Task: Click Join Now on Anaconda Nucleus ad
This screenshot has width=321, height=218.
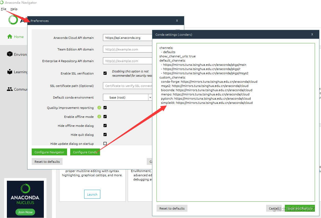Action: point(25,212)
